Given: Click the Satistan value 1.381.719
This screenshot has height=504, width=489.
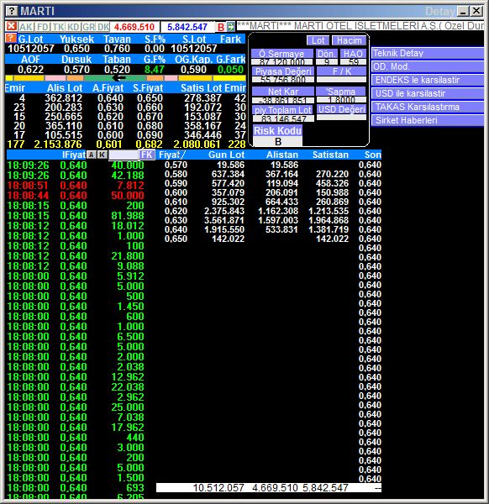Looking at the screenshot, I should pyautogui.click(x=329, y=229).
